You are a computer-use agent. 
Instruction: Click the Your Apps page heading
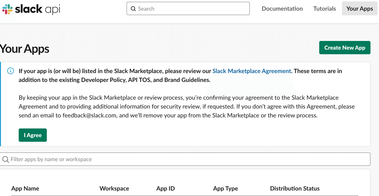[x=25, y=49]
